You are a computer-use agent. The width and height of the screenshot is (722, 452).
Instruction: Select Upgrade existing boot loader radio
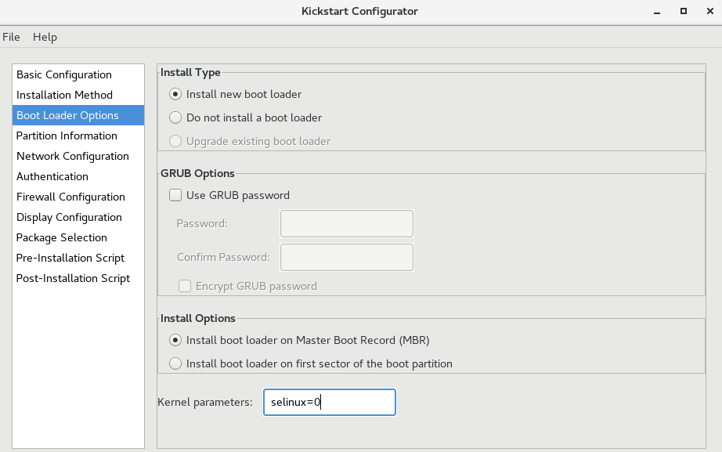coord(175,141)
